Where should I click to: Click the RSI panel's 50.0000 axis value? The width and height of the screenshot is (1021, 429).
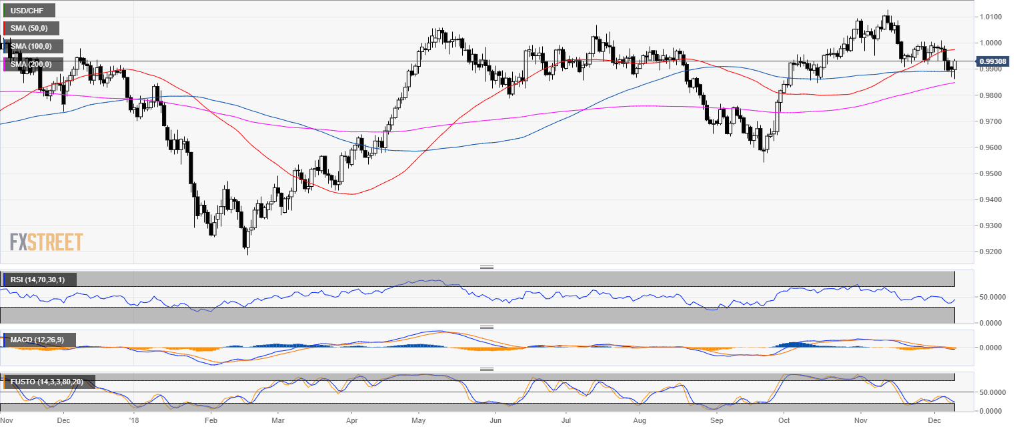point(992,297)
